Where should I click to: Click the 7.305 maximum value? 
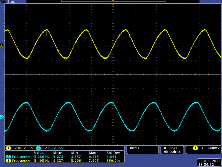pos(94,161)
